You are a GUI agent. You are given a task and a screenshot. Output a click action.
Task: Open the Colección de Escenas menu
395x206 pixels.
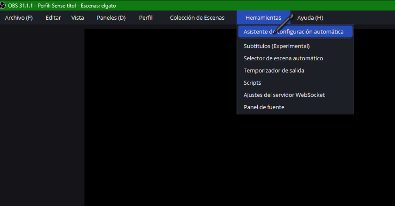[x=197, y=18]
